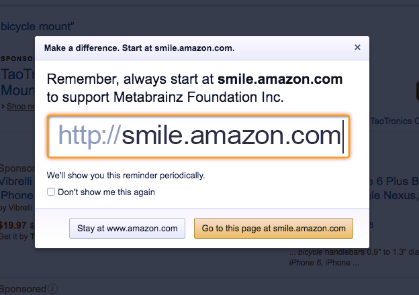419x295 pixels.
Task: Click "Don't show me this again" label
Action: click(x=106, y=192)
